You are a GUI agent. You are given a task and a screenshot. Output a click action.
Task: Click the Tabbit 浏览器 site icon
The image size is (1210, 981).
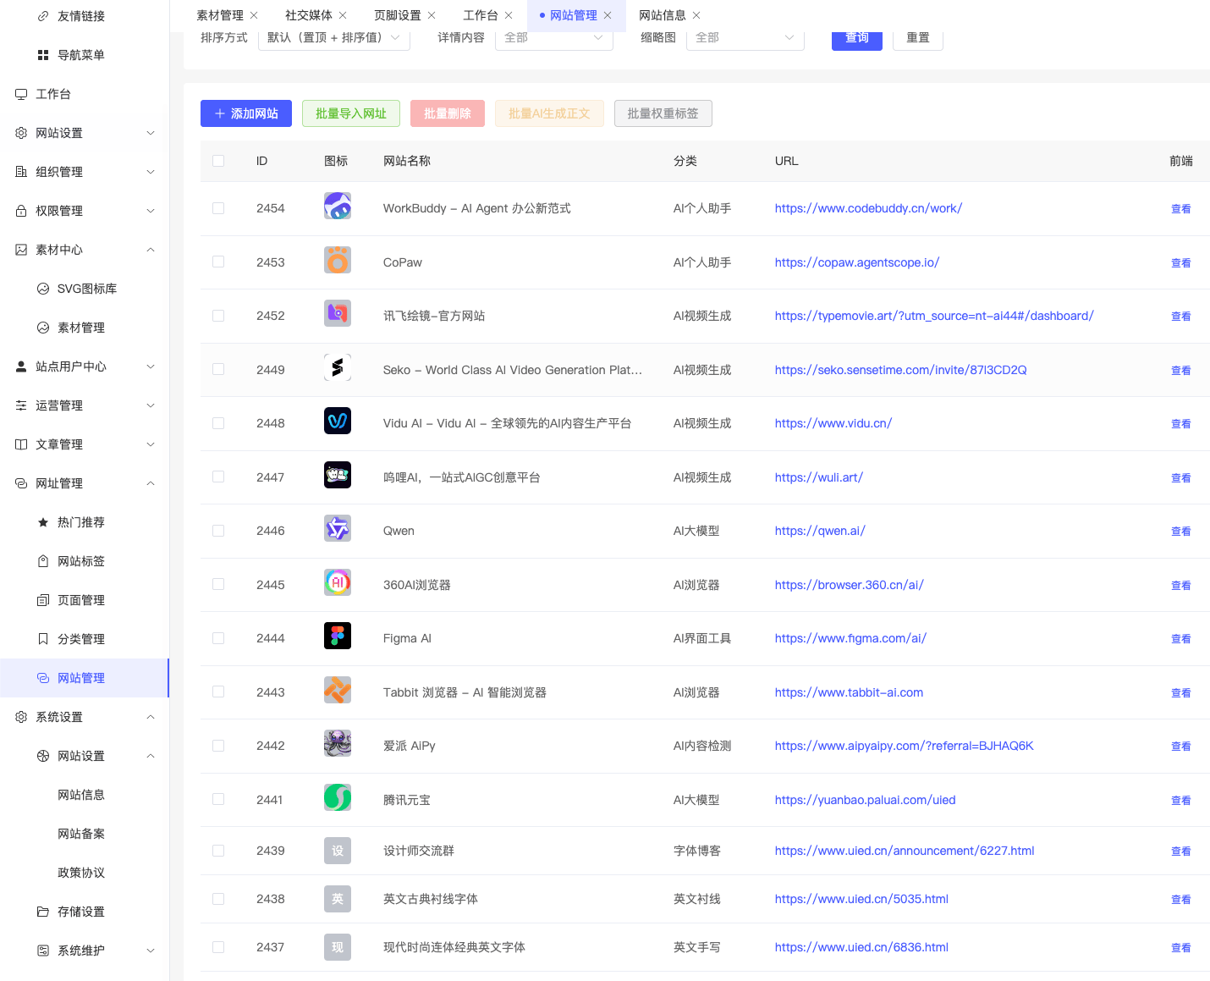338,690
